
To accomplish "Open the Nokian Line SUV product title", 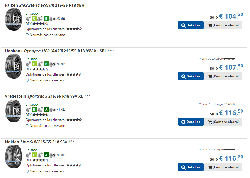I will click(x=36, y=142).
